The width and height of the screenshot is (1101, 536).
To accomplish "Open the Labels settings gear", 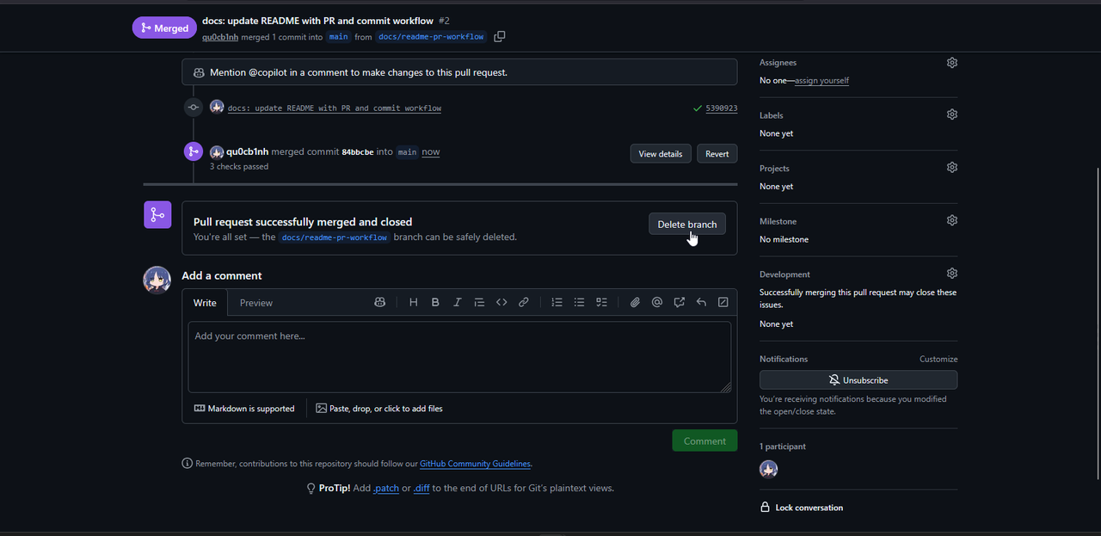I will pyautogui.click(x=952, y=114).
